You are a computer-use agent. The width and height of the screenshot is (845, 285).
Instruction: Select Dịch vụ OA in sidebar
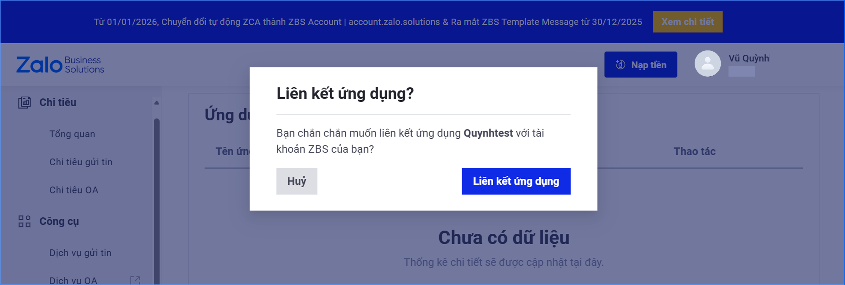tap(73, 281)
